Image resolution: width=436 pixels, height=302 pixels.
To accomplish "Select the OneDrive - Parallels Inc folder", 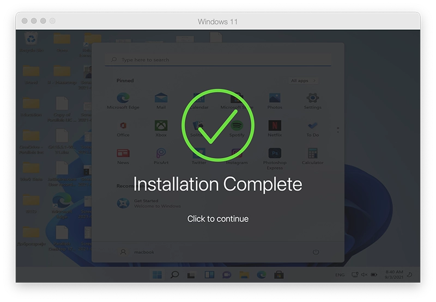I will [31, 142].
